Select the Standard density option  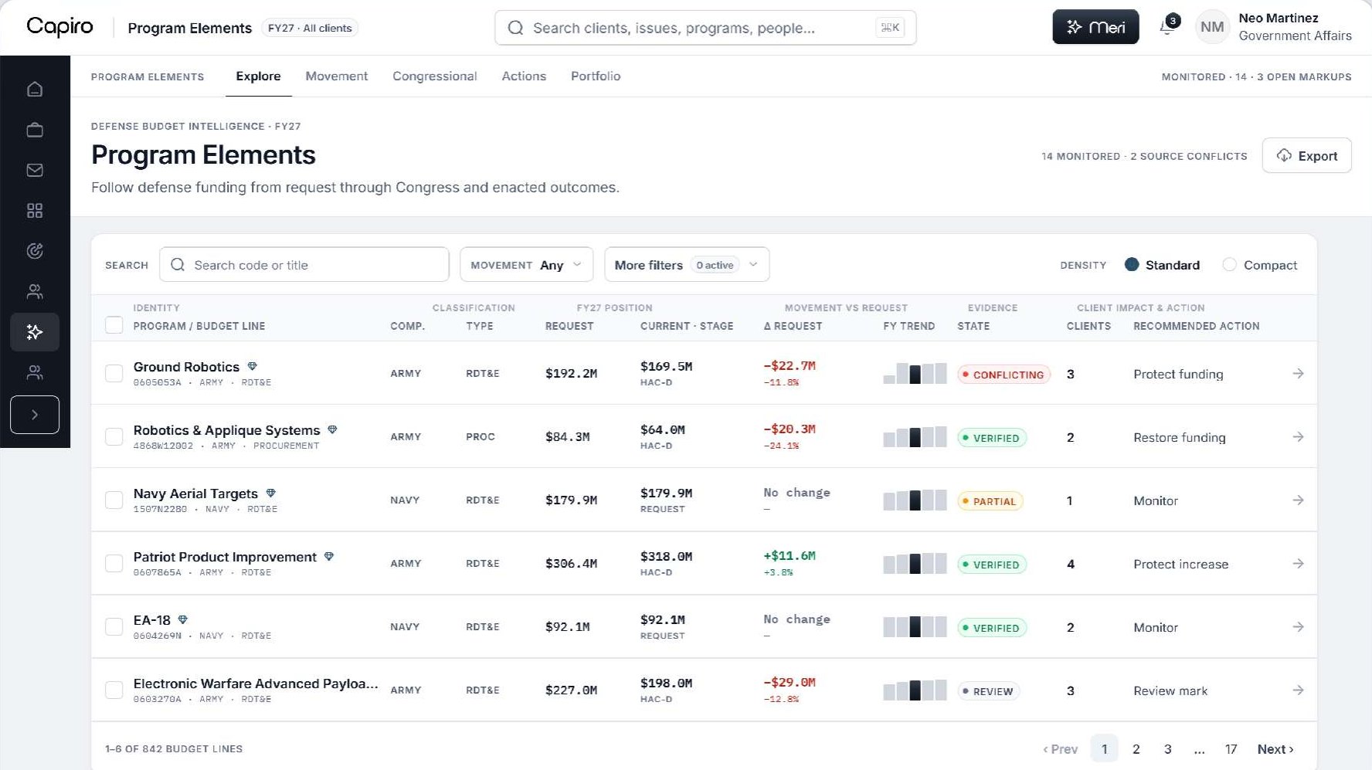coord(1163,265)
